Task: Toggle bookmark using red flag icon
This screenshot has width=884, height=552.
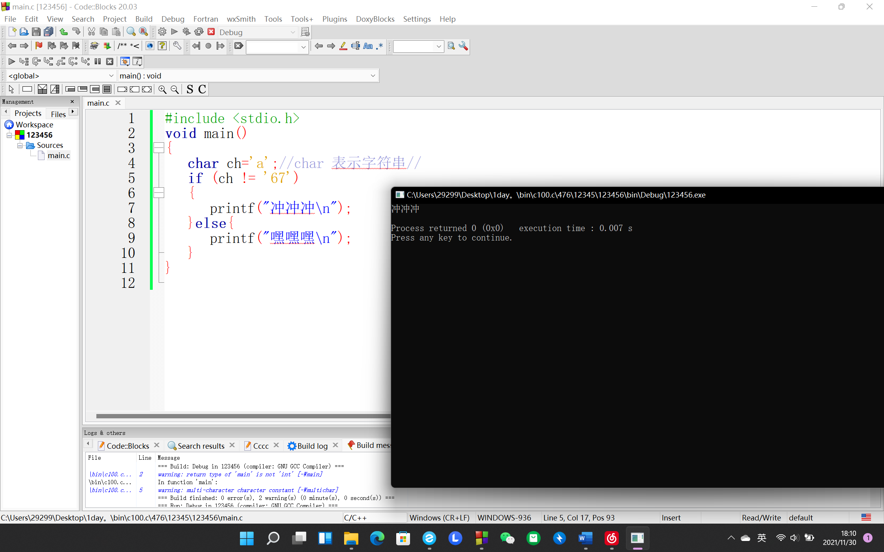Action: [x=39, y=46]
